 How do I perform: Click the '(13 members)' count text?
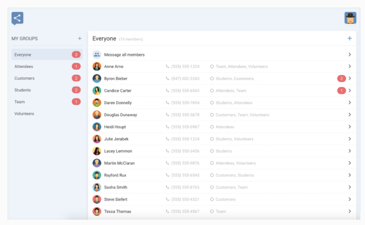pyautogui.click(x=131, y=39)
